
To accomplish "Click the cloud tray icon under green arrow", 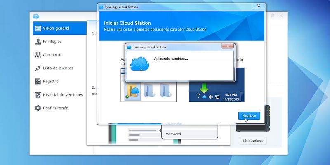I will (x=204, y=97).
